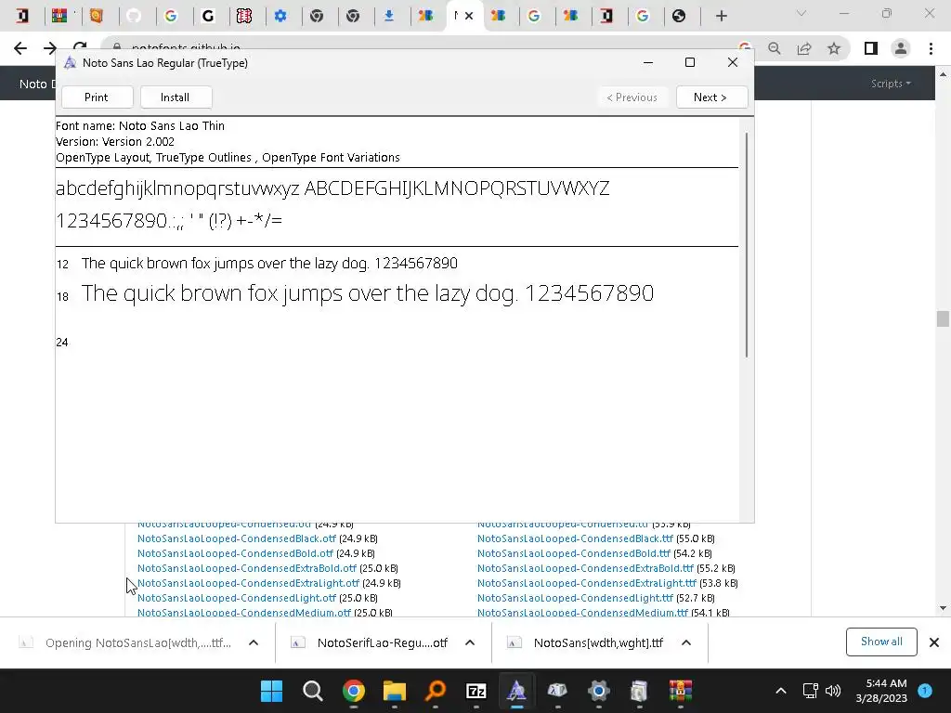
Task: Click share this page icon
Action: coord(804,48)
